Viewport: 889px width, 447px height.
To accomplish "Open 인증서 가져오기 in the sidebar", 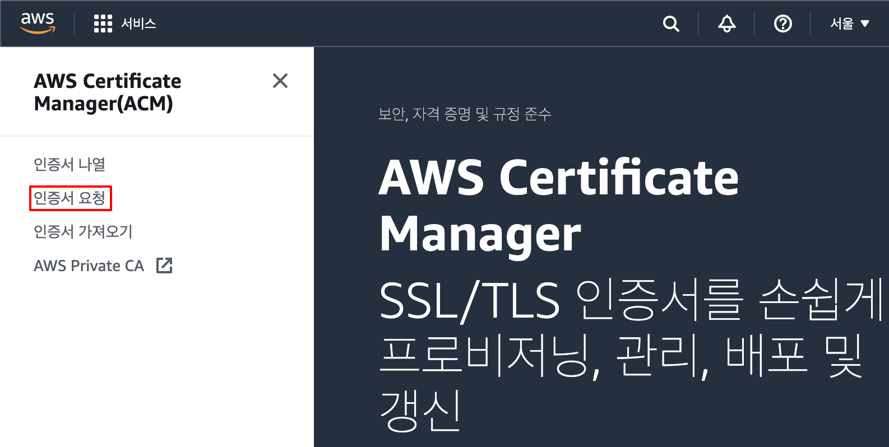I will [83, 231].
